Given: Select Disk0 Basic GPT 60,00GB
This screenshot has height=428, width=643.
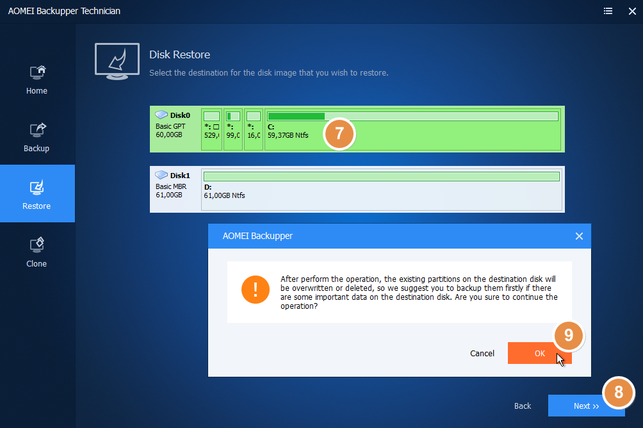Looking at the screenshot, I should (357, 129).
